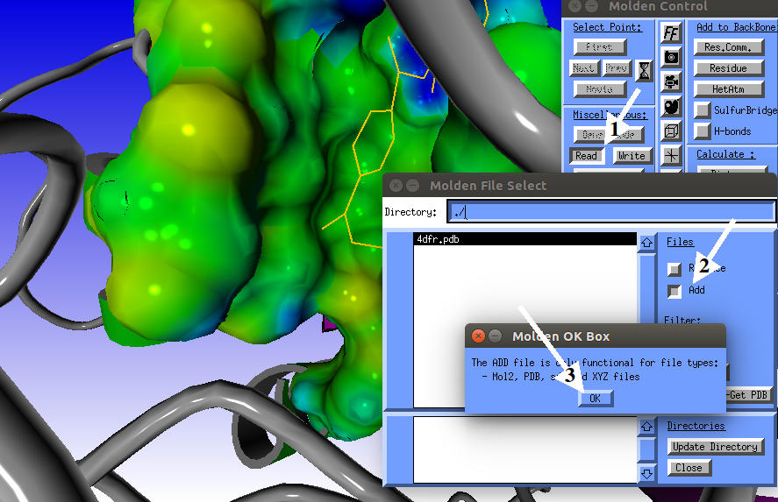Click the FF force field icon
This screenshot has height=502, width=778.
[671, 33]
